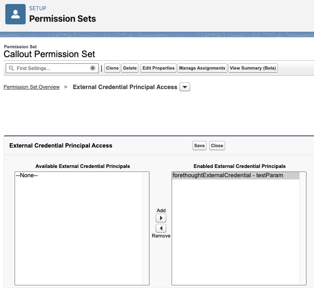Screen dimensions: 314x296
Task: Select forethoughtExternalCredential - testParam in enabled list
Action: point(236,175)
